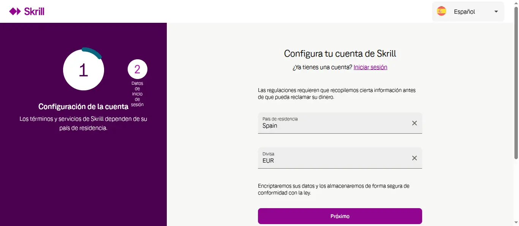Click the país de residencia terms description
This screenshot has height=226, width=519.
tap(83, 123)
